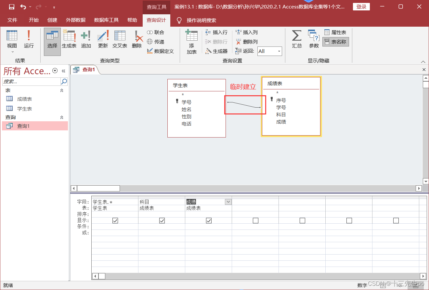Image resolution: width=429 pixels, height=290 pixels.
Task: Choose Update query (更新)
Action: pyautogui.click(x=103, y=39)
